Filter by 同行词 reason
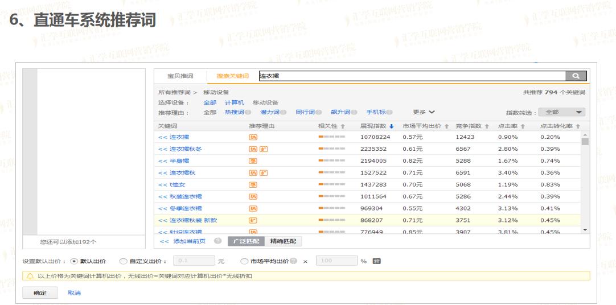 point(305,112)
